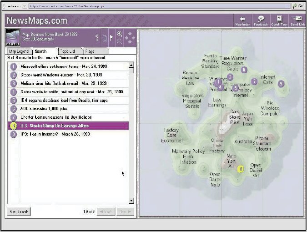Click map marker 7 near Internet Cars
Screen dimensions: 307x232
(x=254, y=81)
